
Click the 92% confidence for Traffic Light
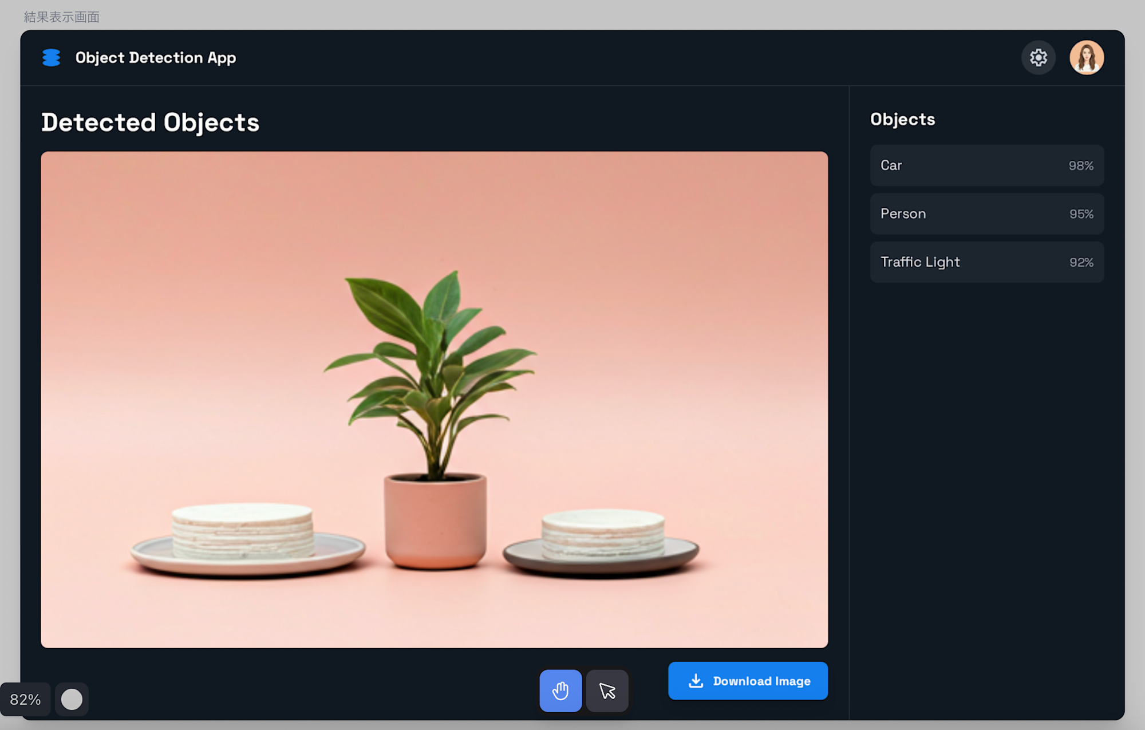[1081, 262]
